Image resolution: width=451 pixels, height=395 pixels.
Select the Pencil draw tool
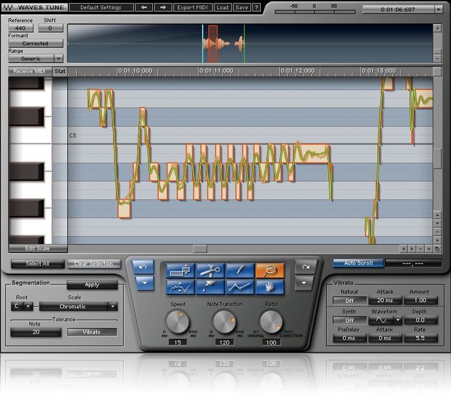tap(240, 269)
